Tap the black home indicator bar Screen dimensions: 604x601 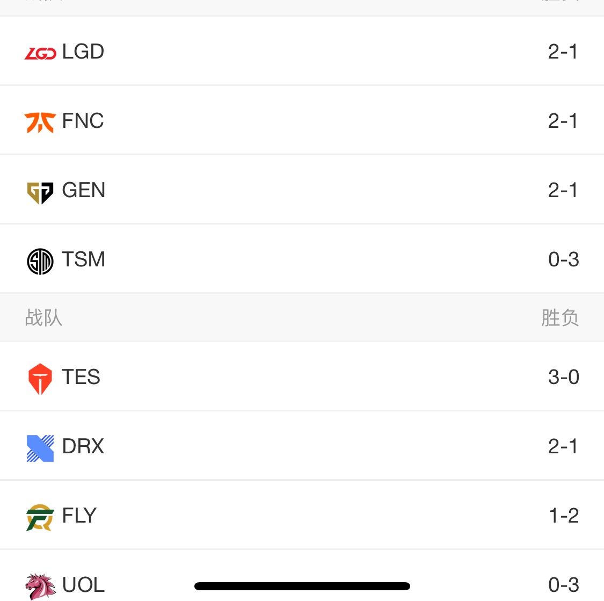(x=302, y=586)
